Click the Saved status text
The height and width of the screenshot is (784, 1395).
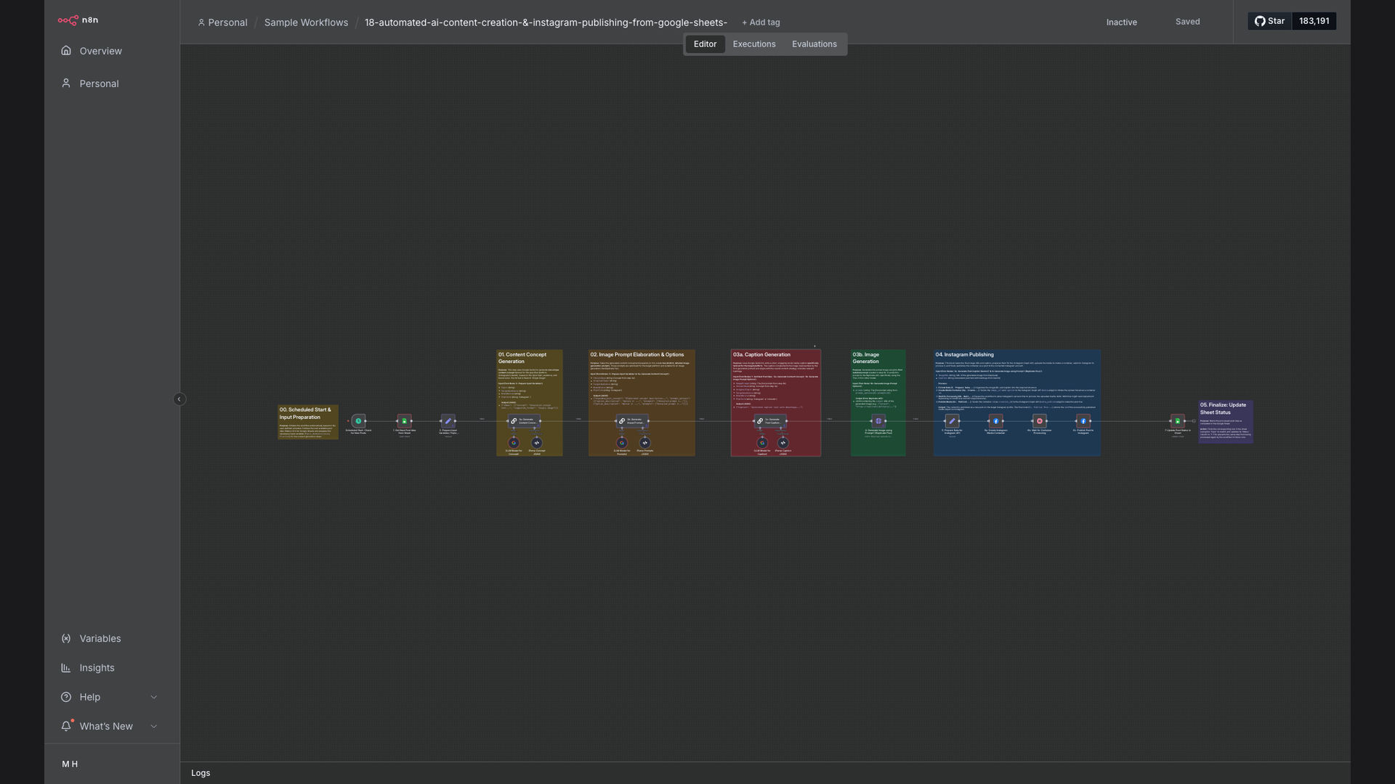point(1187,22)
